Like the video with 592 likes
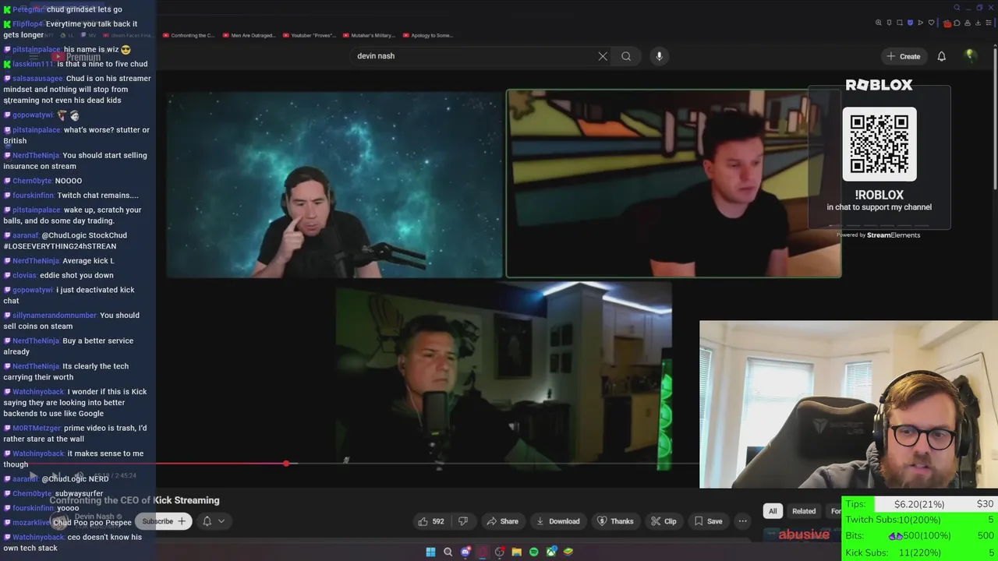 pyautogui.click(x=430, y=521)
